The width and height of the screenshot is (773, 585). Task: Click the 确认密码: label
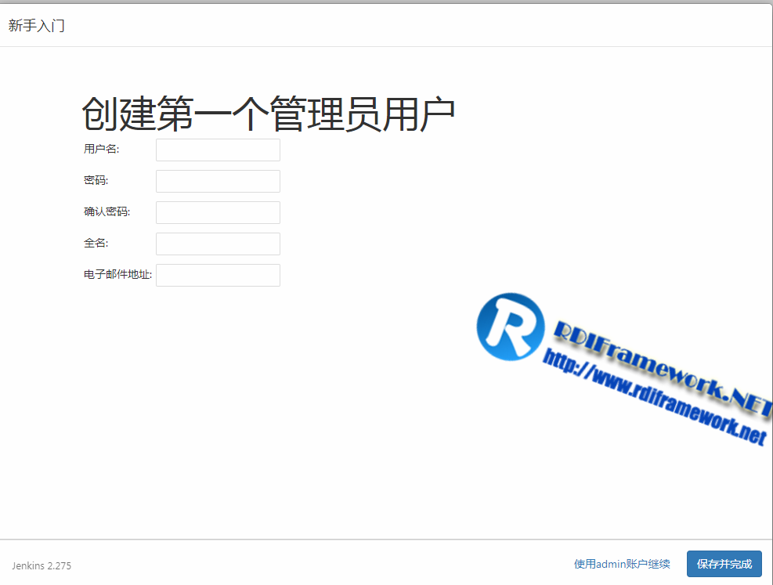(x=107, y=211)
